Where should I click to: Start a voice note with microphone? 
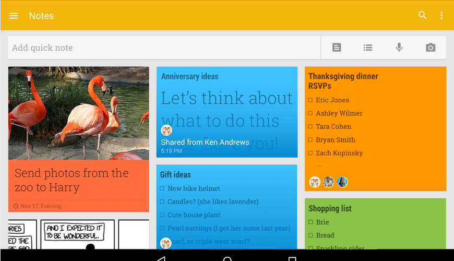click(399, 47)
